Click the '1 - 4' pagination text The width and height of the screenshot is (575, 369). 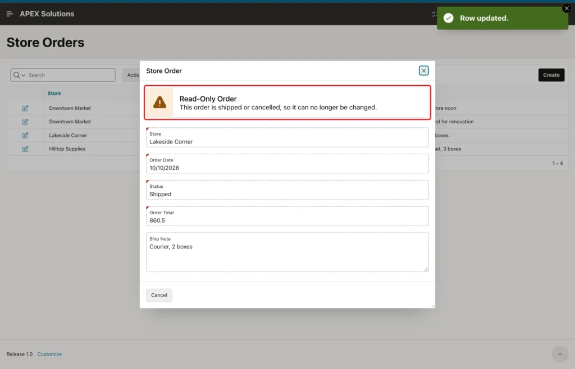click(x=558, y=163)
